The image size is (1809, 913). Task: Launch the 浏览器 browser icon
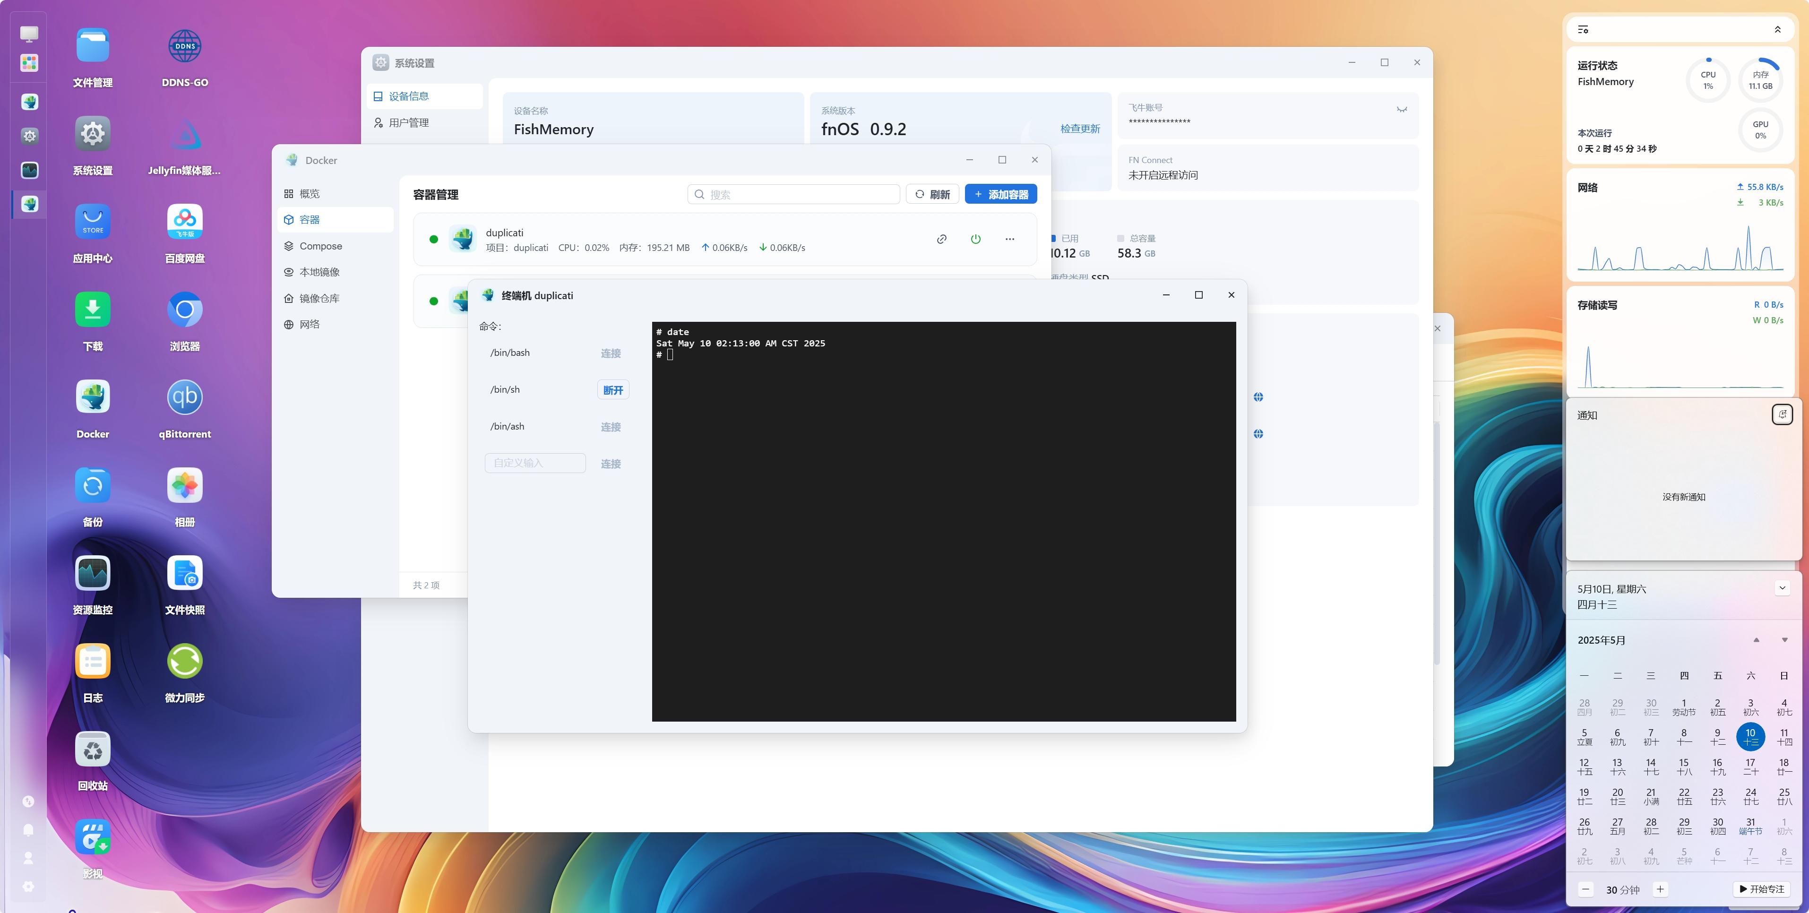pos(185,310)
